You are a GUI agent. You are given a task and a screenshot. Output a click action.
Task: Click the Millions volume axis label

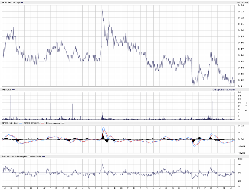246,106
